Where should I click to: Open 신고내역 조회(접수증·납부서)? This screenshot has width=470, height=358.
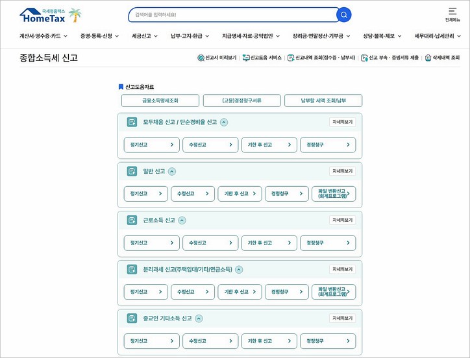[x=321, y=58]
